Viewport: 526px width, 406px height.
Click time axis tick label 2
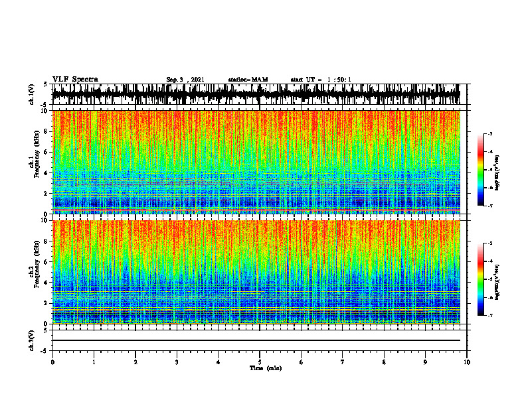click(135, 362)
